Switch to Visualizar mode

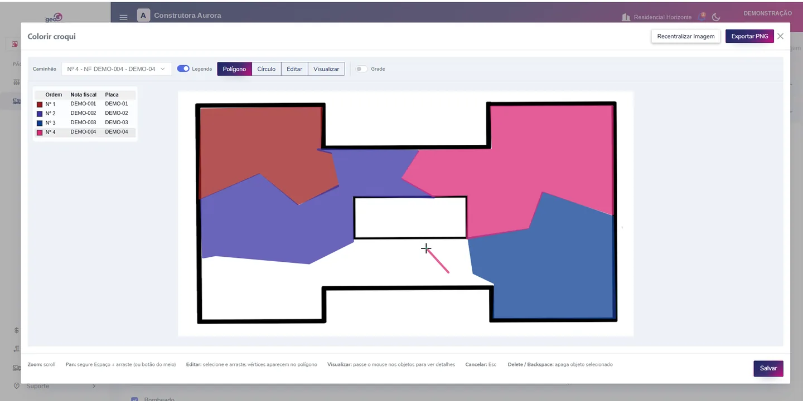coord(326,69)
